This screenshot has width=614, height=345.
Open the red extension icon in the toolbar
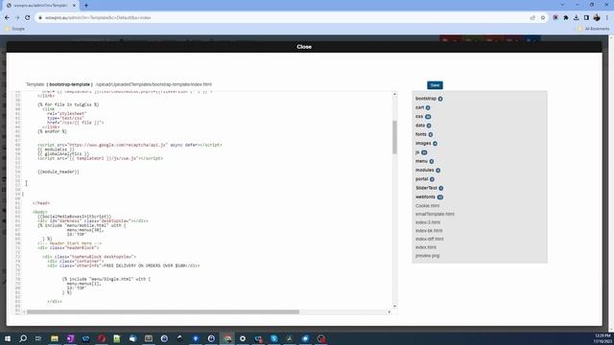click(x=555, y=17)
